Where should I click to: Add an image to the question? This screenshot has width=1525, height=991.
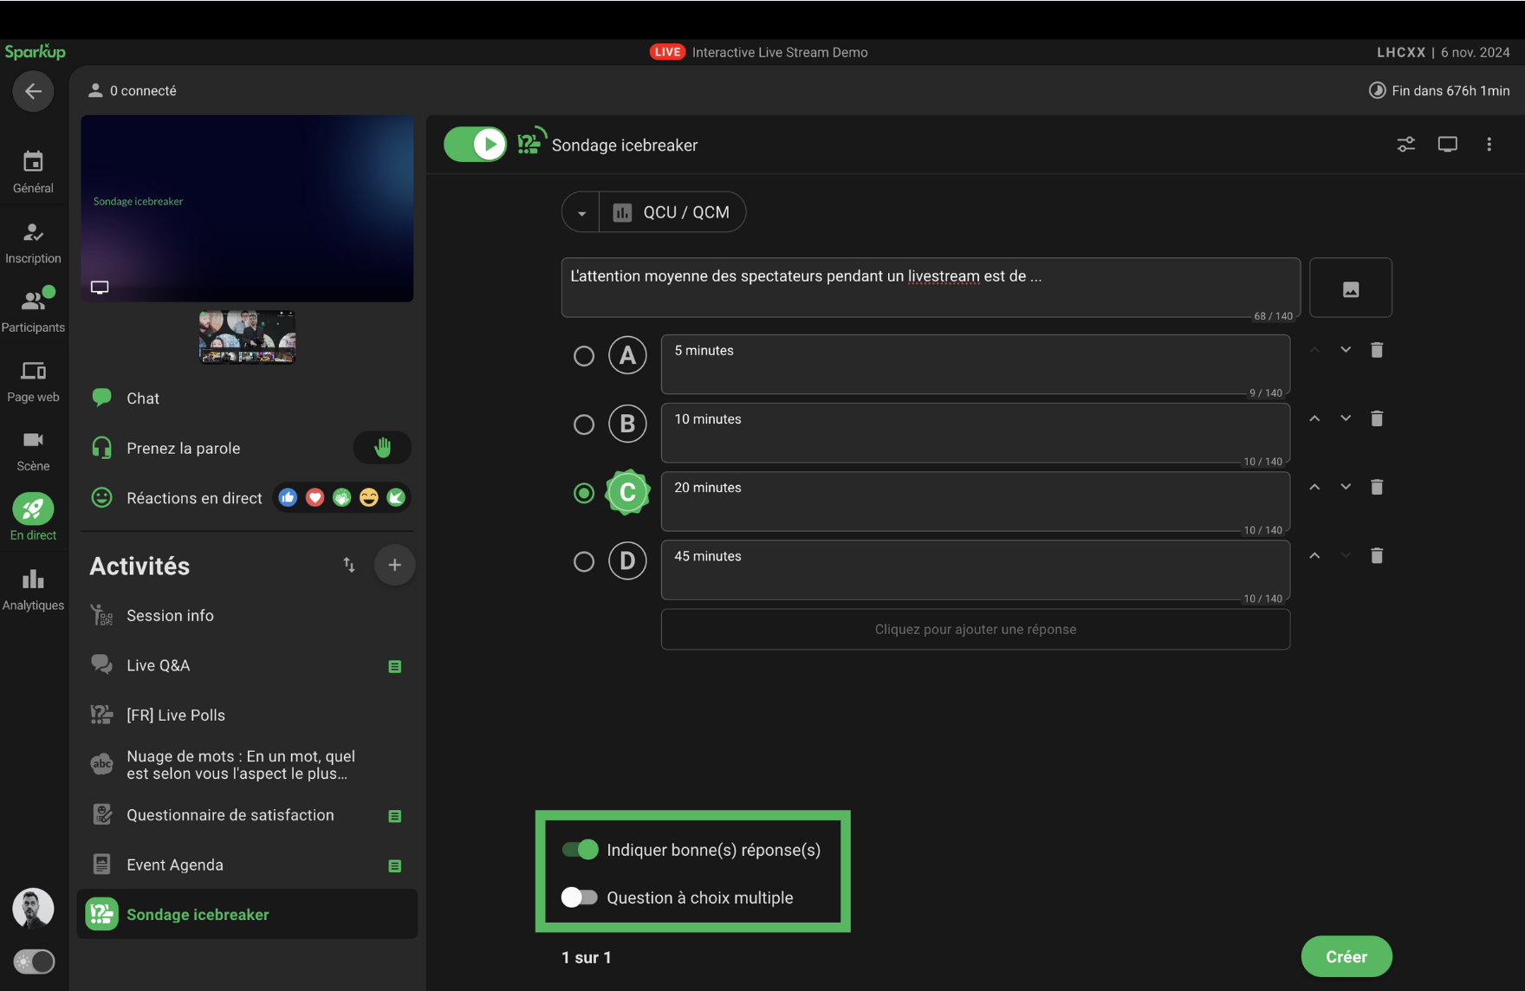1350,288
